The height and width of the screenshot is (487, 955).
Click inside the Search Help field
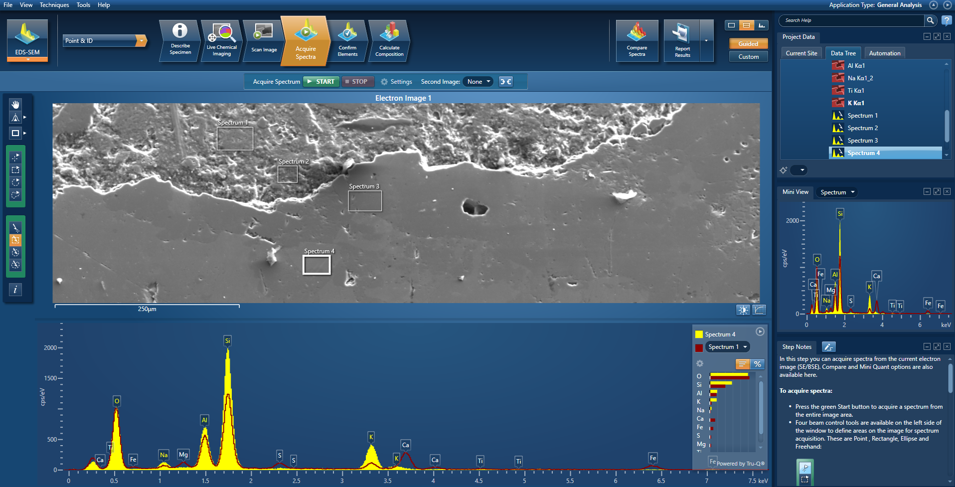[x=851, y=20]
